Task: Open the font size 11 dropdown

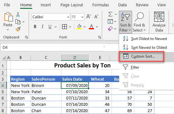Action: [82, 17]
